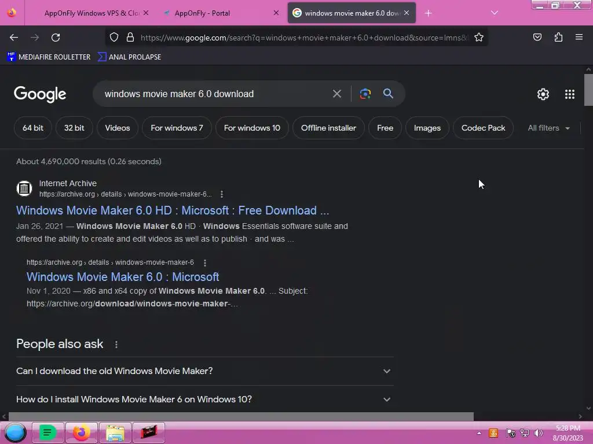Expand "How do I install Windows Movie Maker 6" question
Screen dimensions: 593x444
tap(204, 399)
